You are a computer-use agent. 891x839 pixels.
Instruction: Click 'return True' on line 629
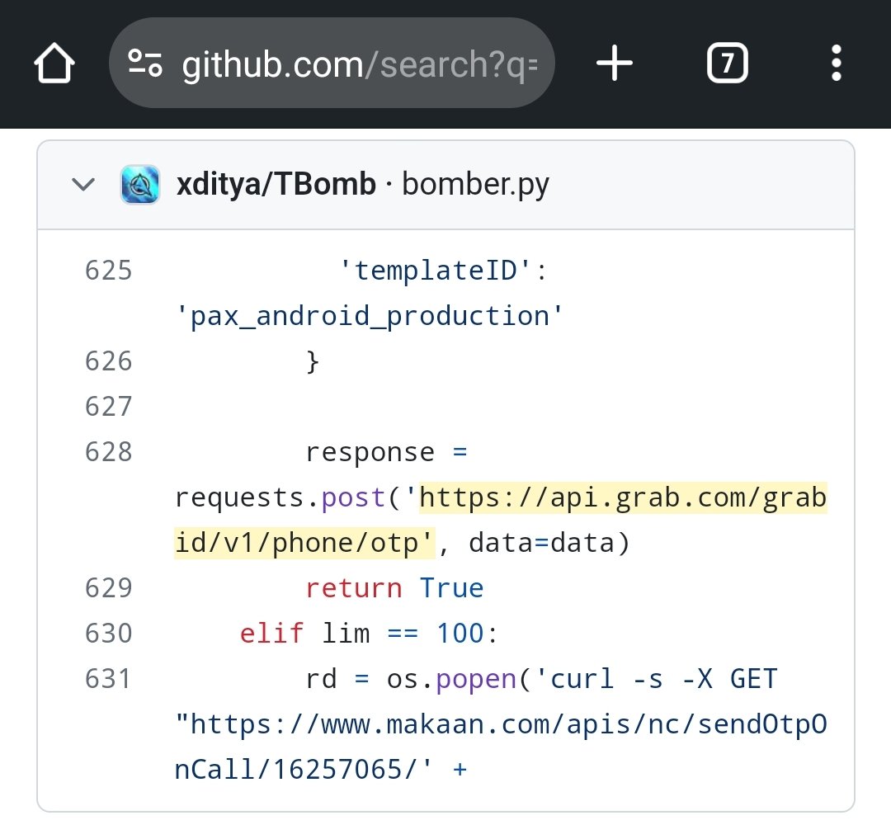394,587
